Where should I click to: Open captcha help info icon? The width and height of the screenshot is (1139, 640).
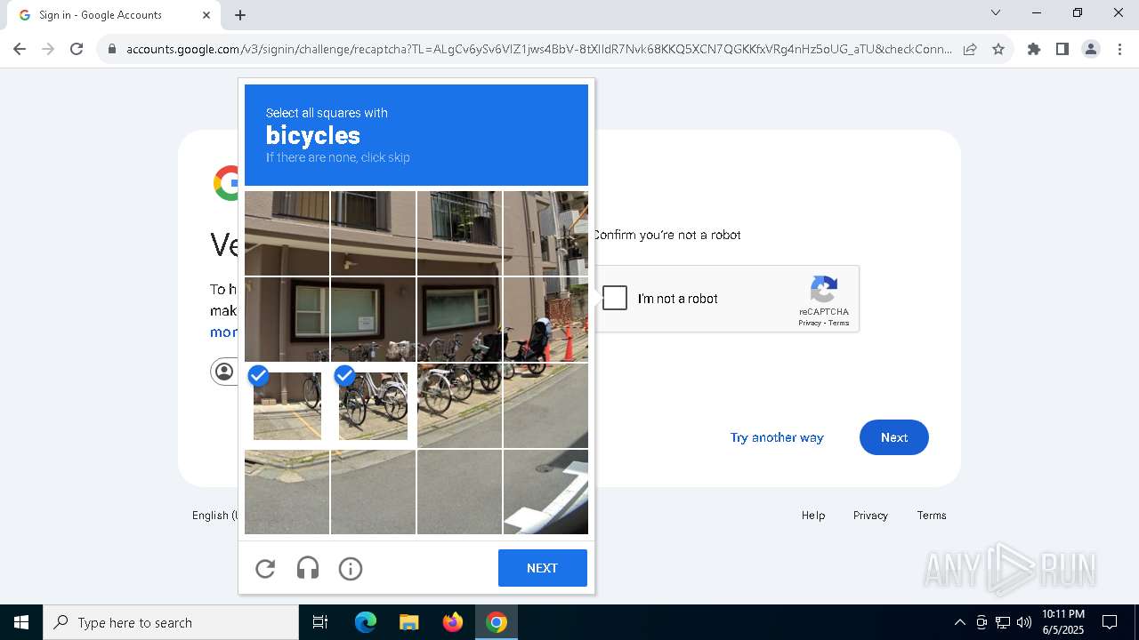pos(351,569)
